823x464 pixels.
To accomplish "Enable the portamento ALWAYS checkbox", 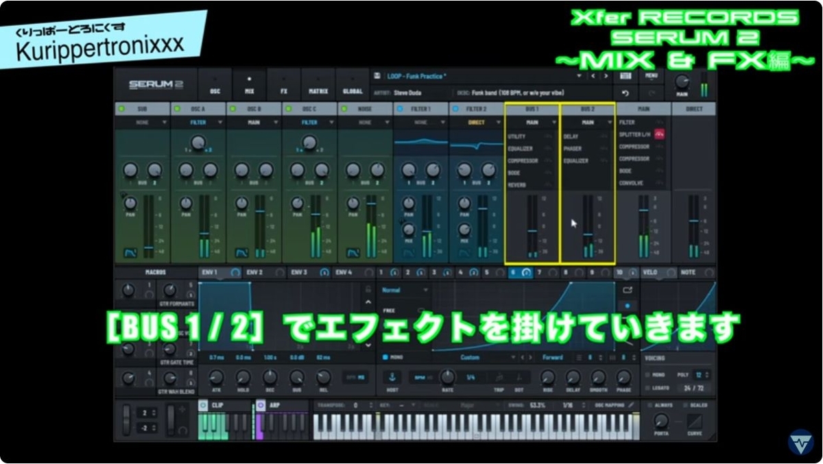I will (650, 405).
